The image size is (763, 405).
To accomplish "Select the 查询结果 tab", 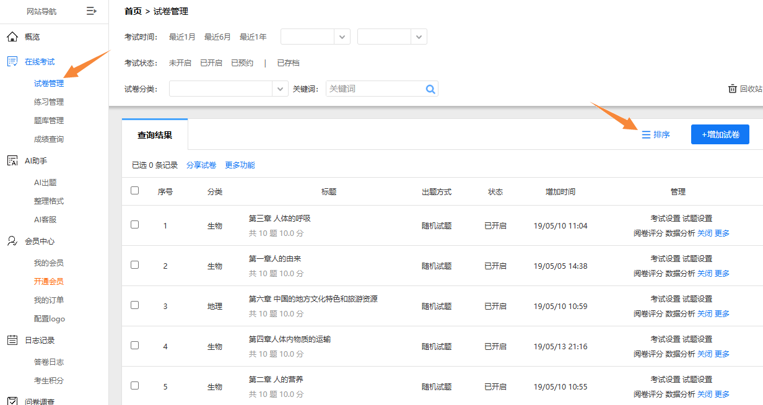I will pos(155,135).
